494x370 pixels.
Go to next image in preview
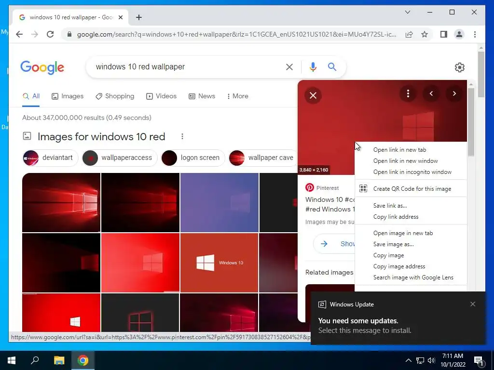coord(454,93)
